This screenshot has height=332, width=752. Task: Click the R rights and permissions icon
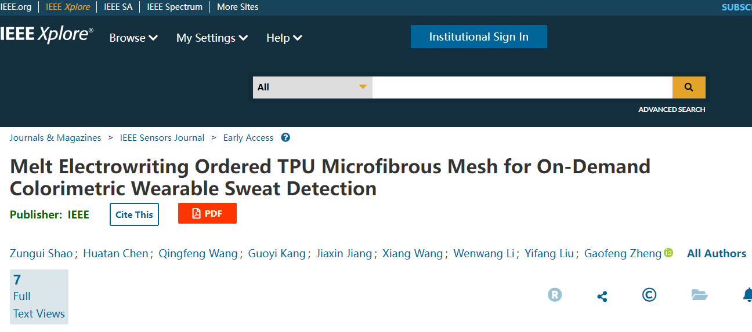coord(555,295)
